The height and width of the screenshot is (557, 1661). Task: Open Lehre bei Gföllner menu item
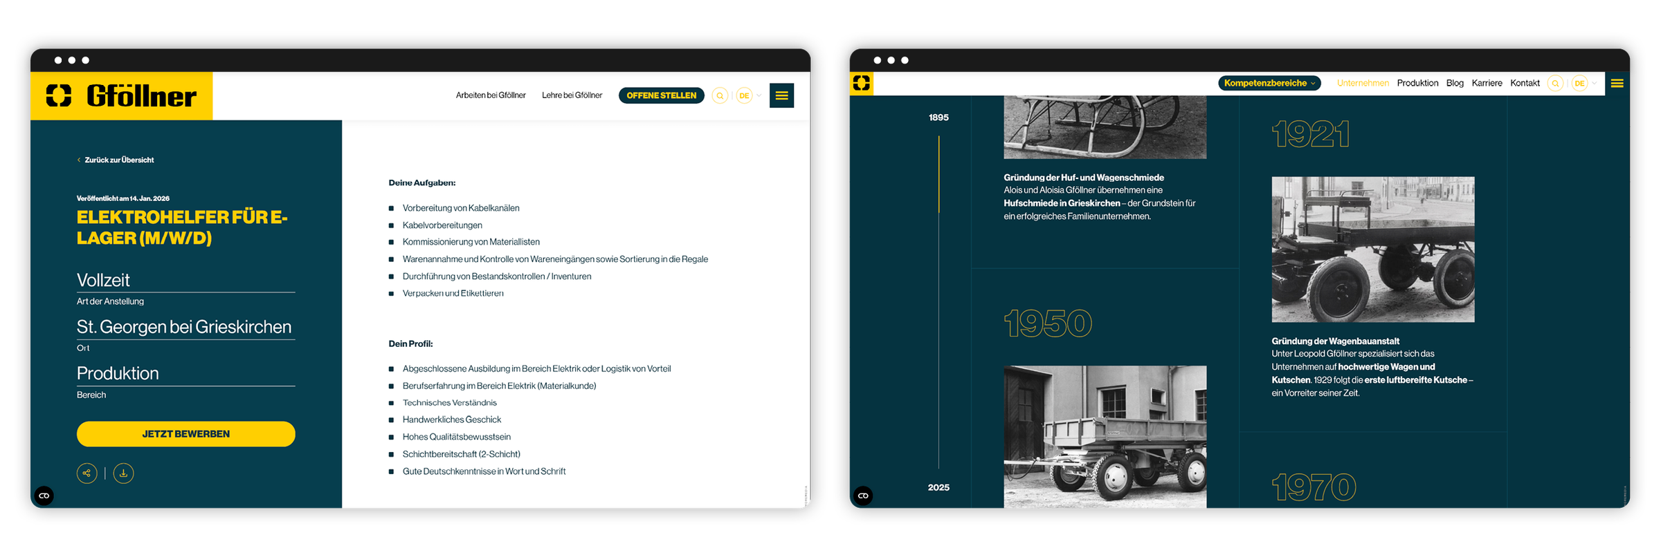(x=572, y=95)
